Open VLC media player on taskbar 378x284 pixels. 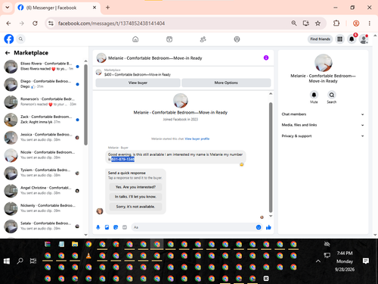click(x=88, y=256)
